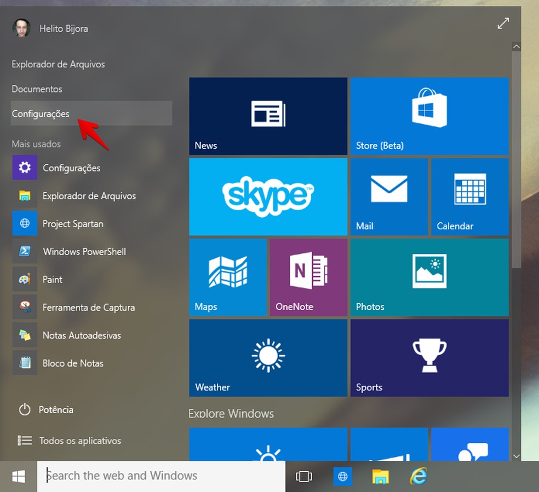Viewport: 539px width, 492px height.
Task: Open Paint from the most used list
Action: 53,279
